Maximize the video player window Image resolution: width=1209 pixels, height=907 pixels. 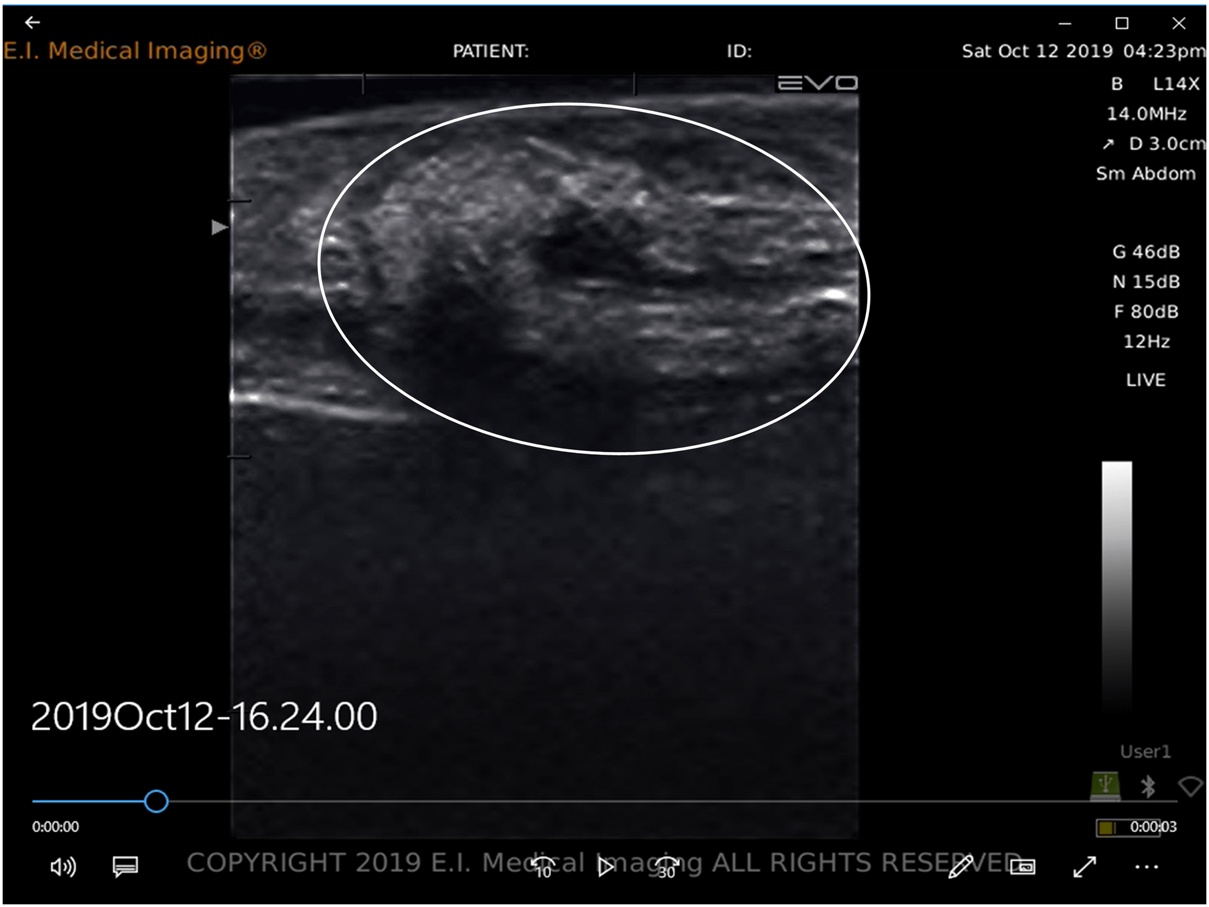(x=1122, y=23)
